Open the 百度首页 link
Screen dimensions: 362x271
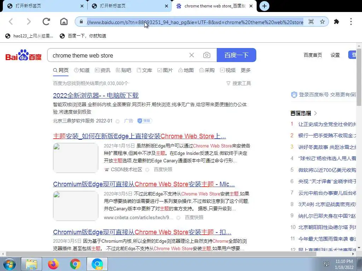(313, 55)
